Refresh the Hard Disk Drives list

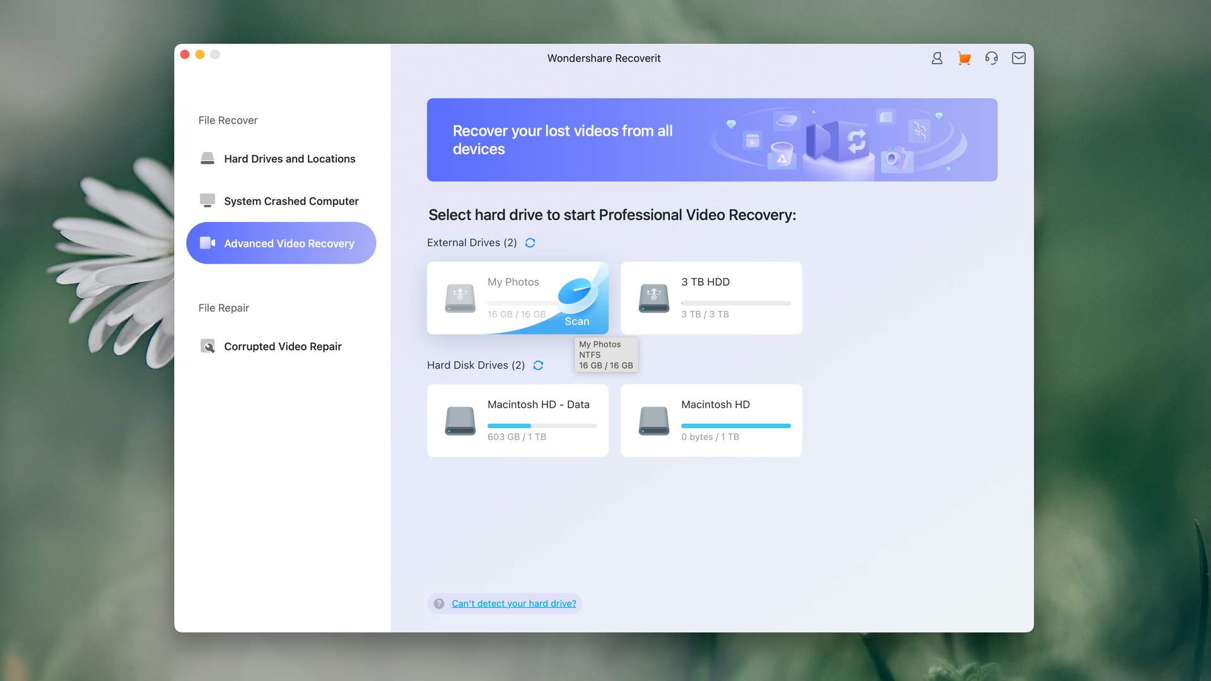(538, 365)
